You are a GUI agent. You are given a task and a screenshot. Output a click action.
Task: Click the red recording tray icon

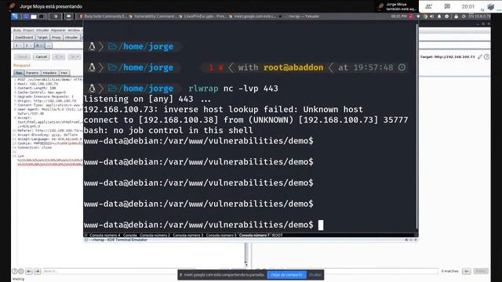411,16
